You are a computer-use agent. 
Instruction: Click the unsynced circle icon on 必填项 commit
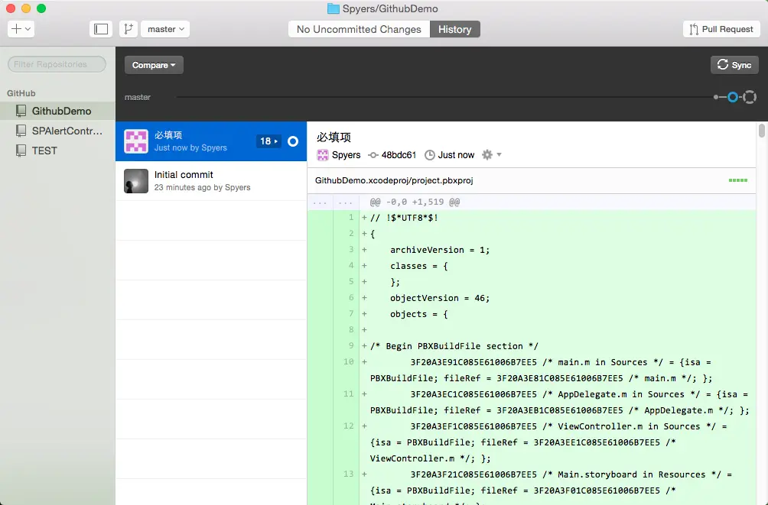293,141
